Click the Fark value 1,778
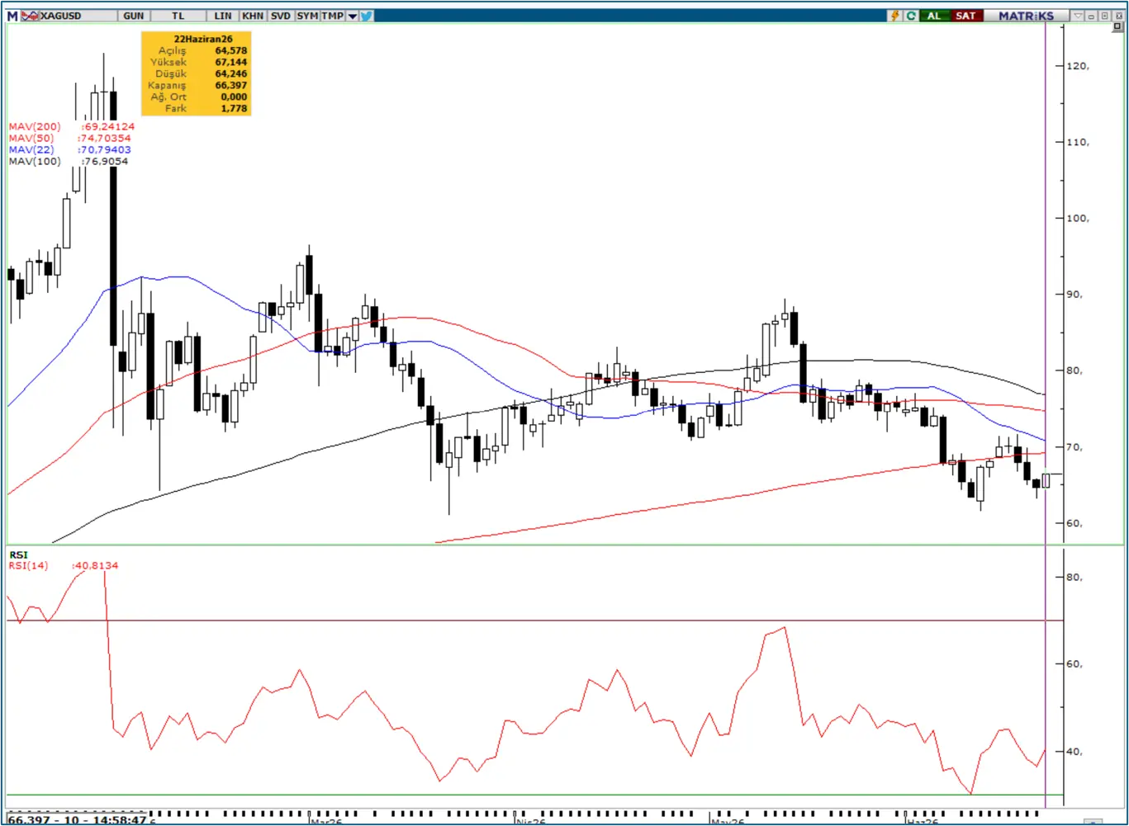 (234, 108)
